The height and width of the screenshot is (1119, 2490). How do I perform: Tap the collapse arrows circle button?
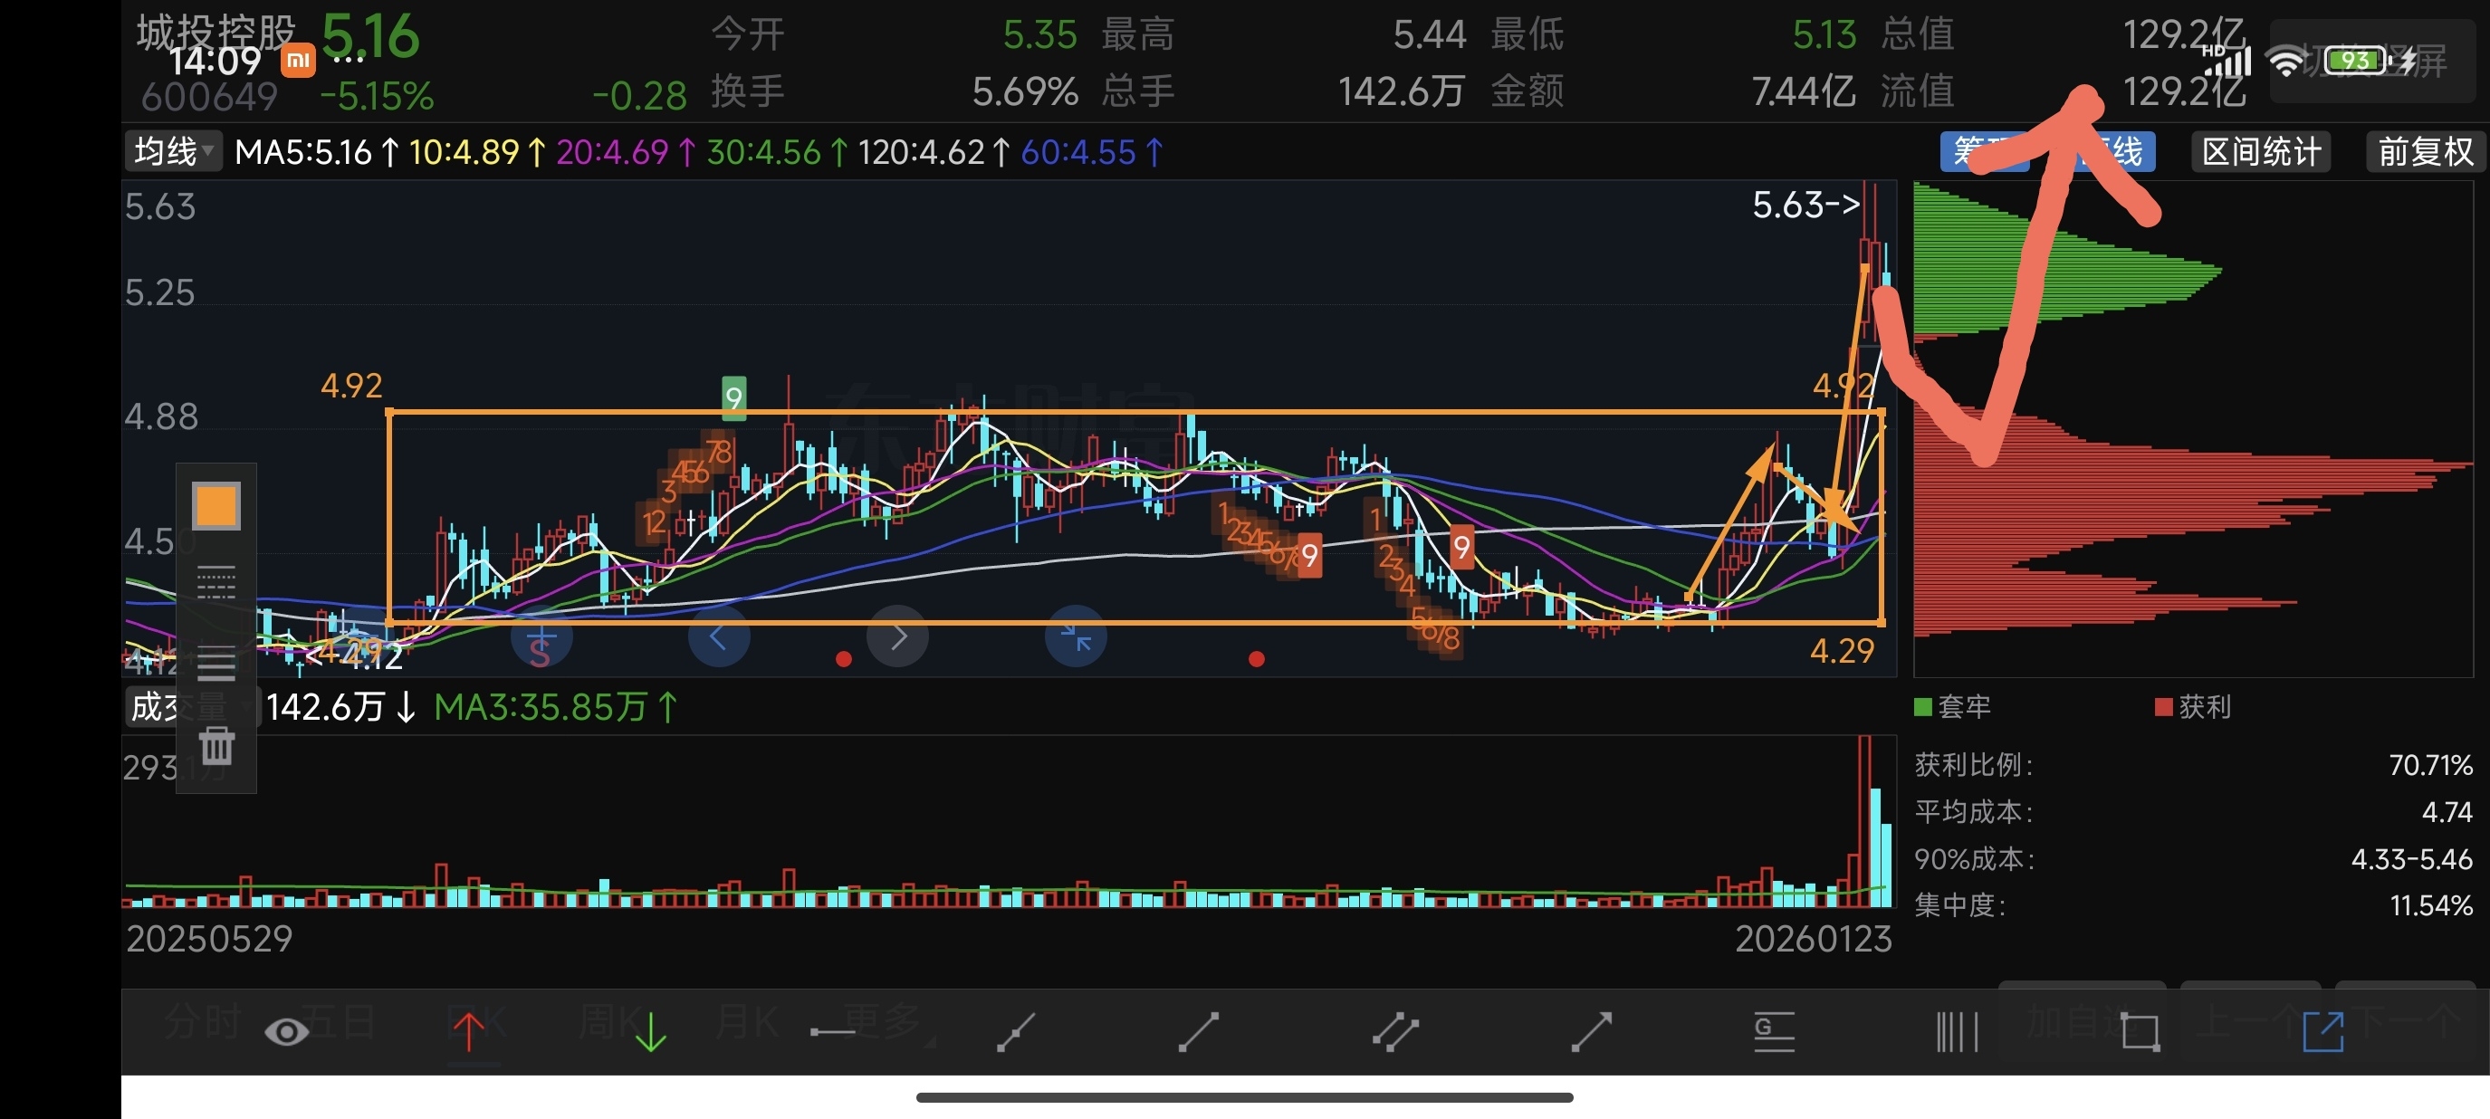tap(1076, 636)
